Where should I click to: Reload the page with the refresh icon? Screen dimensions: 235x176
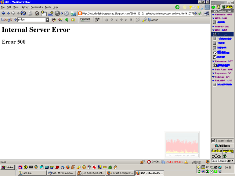(23, 13)
